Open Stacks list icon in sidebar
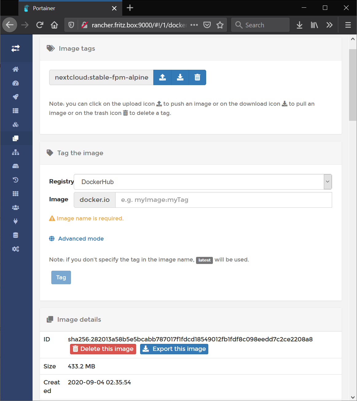 (x=15, y=111)
